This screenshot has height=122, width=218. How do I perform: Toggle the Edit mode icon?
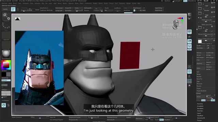(13, 9)
